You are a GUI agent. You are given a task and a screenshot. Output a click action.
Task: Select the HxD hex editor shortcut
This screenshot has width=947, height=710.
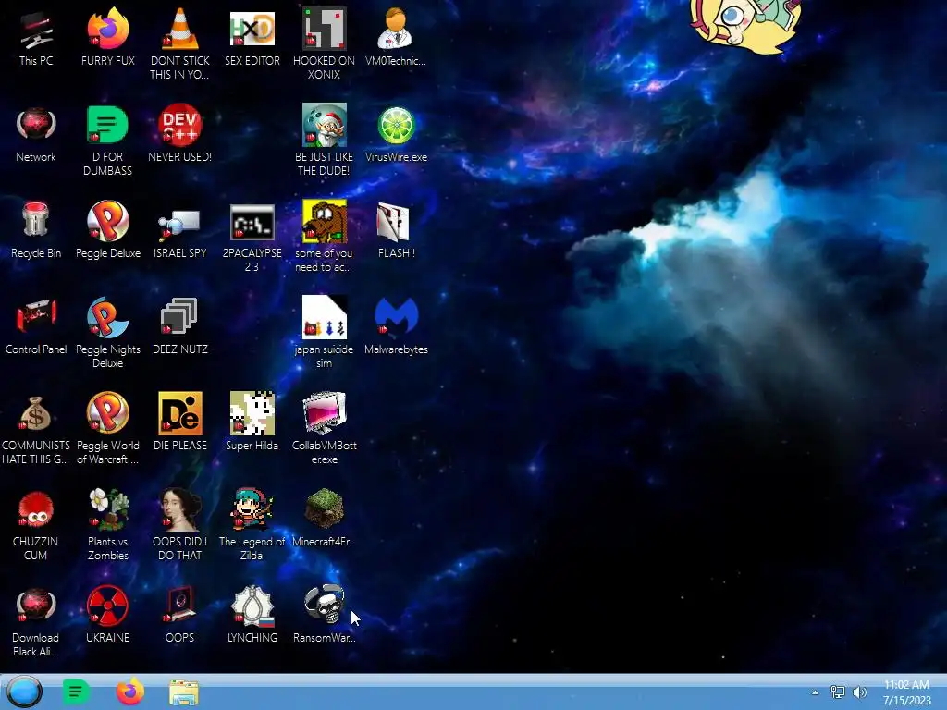point(252,39)
